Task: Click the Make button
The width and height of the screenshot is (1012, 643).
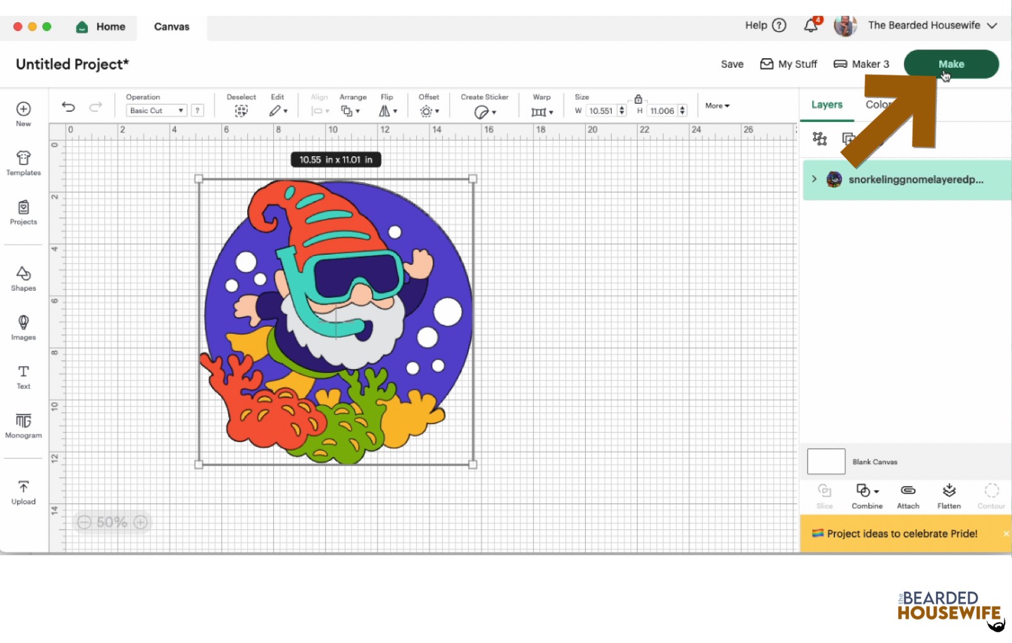Action: 951,64
